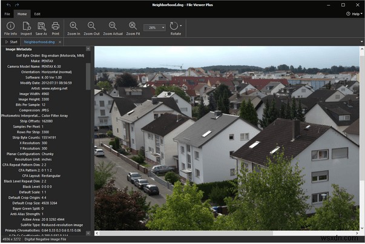
Task: Rotate the image
Action: tap(174, 28)
